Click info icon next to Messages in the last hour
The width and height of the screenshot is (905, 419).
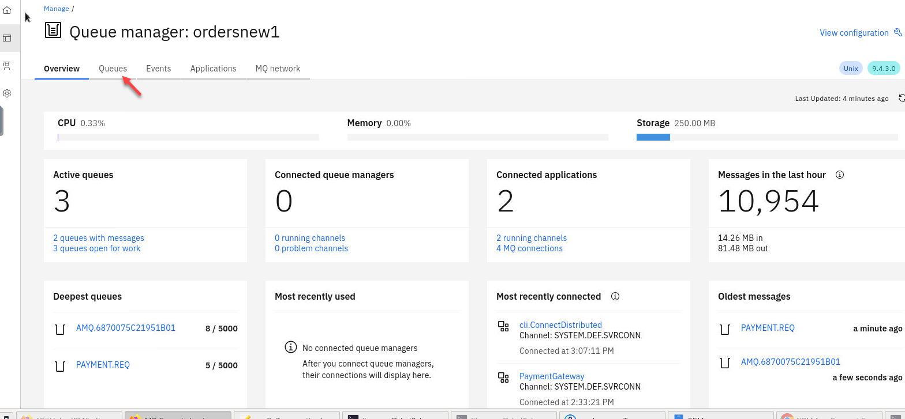[x=840, y=175]
